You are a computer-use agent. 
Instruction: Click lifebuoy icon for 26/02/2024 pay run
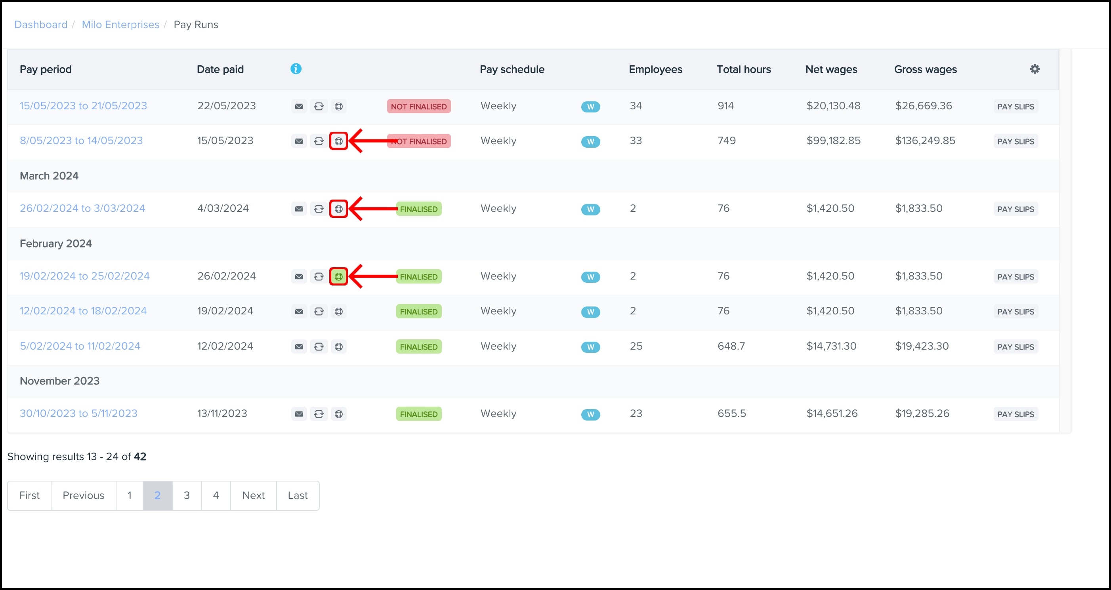point(338,209)
